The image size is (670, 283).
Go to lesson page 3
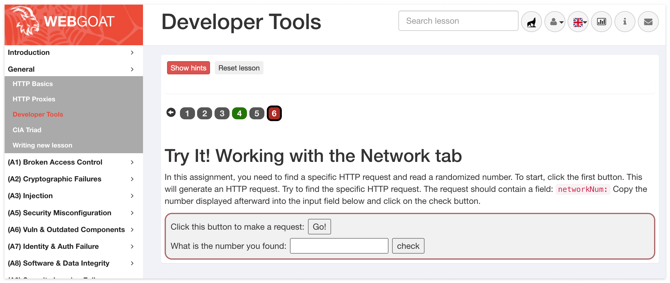[x=222, y=113]
